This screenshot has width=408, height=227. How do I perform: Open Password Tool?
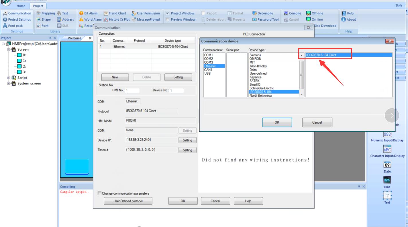[x=265, y=19]
